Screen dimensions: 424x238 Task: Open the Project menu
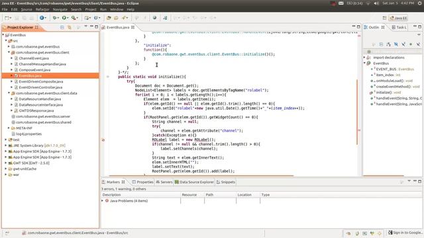coord(91,9)
